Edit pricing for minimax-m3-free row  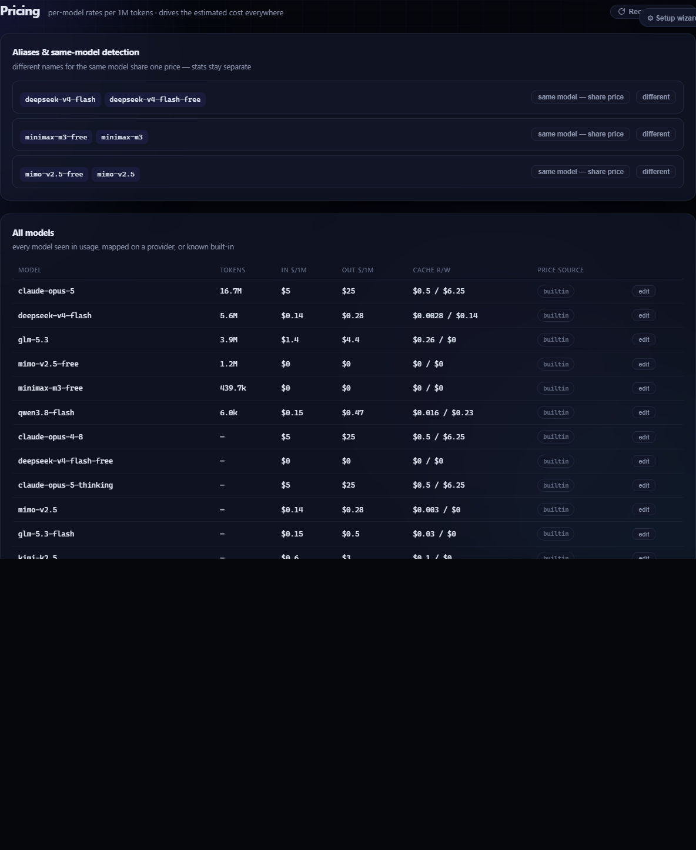[x=644, y=388]
